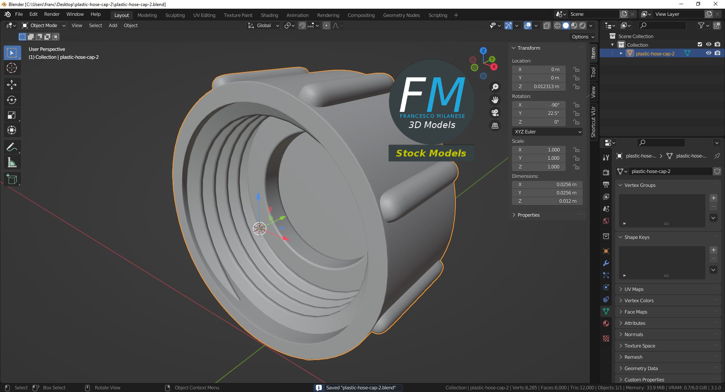Open the Modifier properties wrench tab

606,263
